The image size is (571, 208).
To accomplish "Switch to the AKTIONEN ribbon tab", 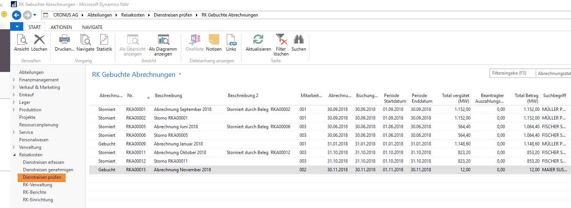I will [61, 27].
